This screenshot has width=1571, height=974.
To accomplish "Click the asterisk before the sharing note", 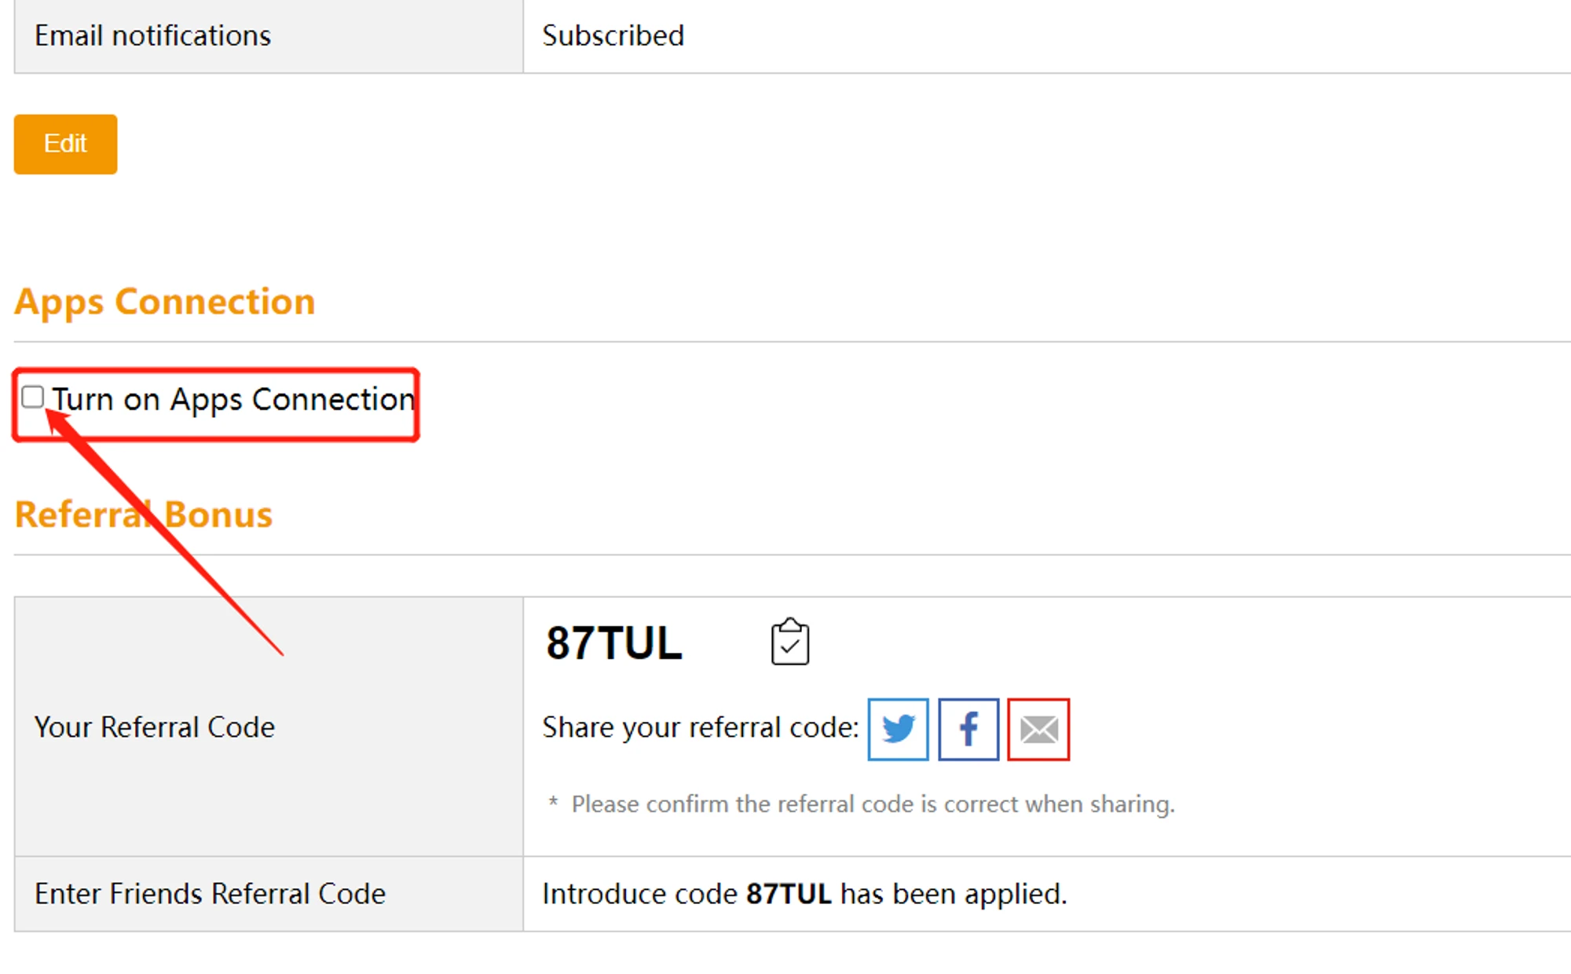I will [x=553, y=803].
